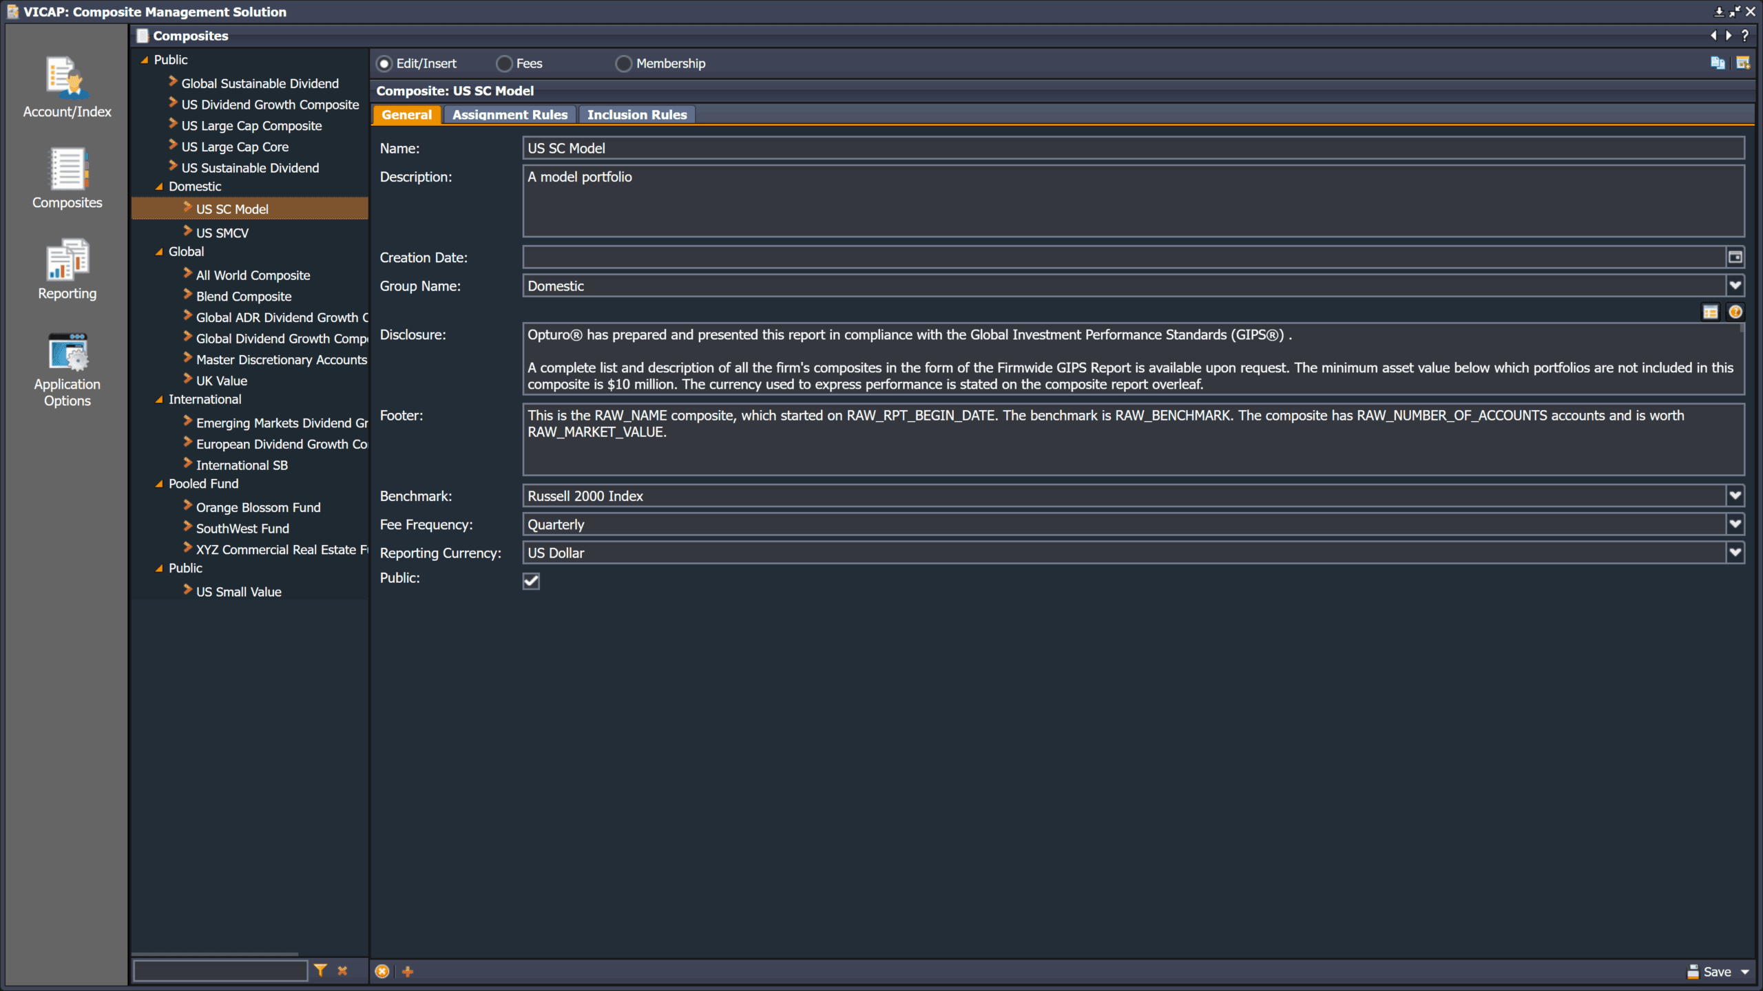Image resolution: width=1763 pixels, height=991 pixels.
Task: Open the Application Options icon
Action: [x=67, y=351]
